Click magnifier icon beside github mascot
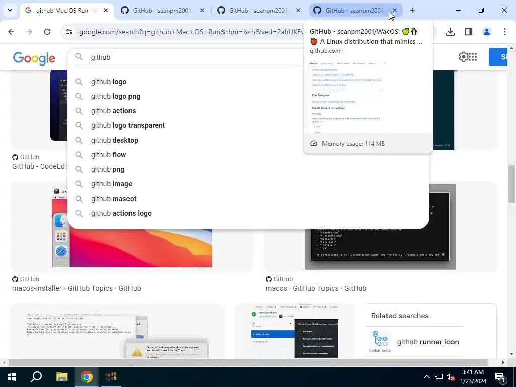 [79, 199]
